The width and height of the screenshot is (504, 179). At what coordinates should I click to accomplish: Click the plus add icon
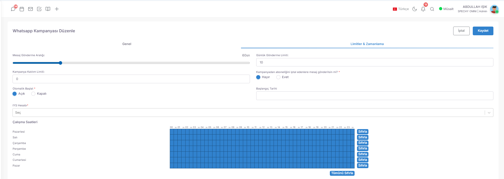[57, 9]
